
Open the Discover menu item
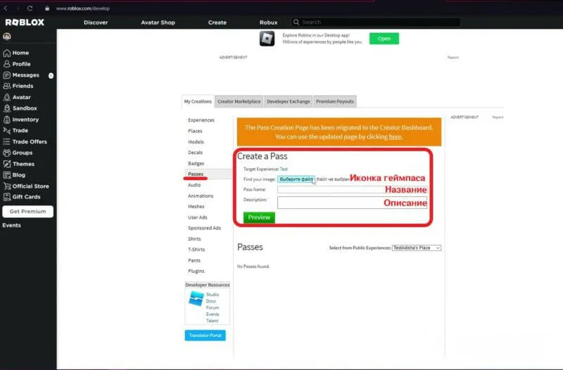point(96,23)
